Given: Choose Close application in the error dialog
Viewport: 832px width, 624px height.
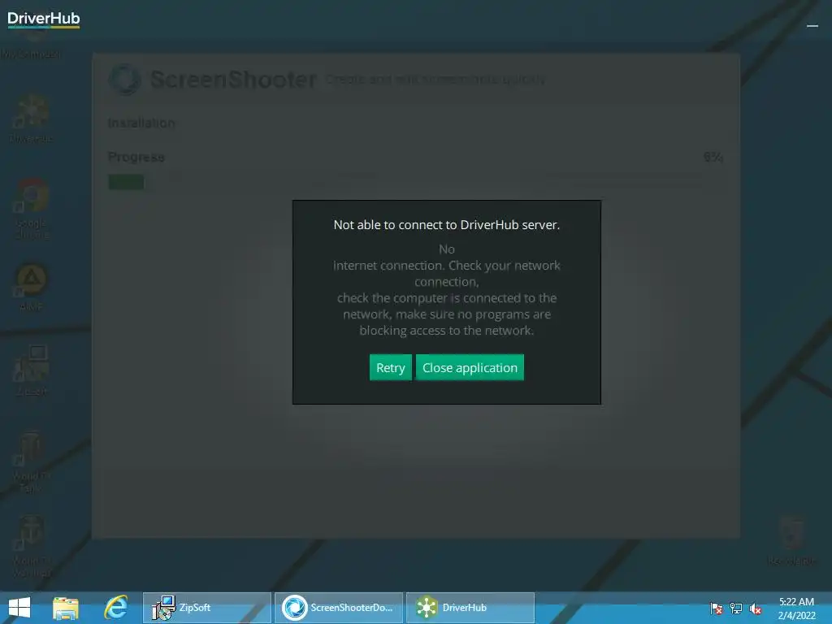Looking at the screenshot, I should click(x=470, y=367).
